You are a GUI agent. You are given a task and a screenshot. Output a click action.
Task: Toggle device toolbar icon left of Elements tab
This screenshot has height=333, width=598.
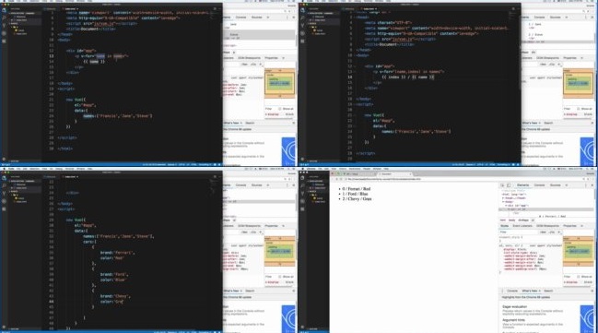click(509, 185)
